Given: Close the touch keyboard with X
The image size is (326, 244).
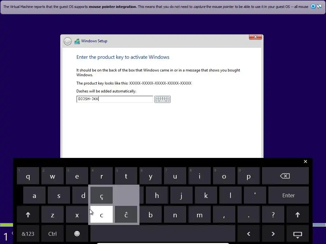Looking at the screenshot, I should coord(305,161).
